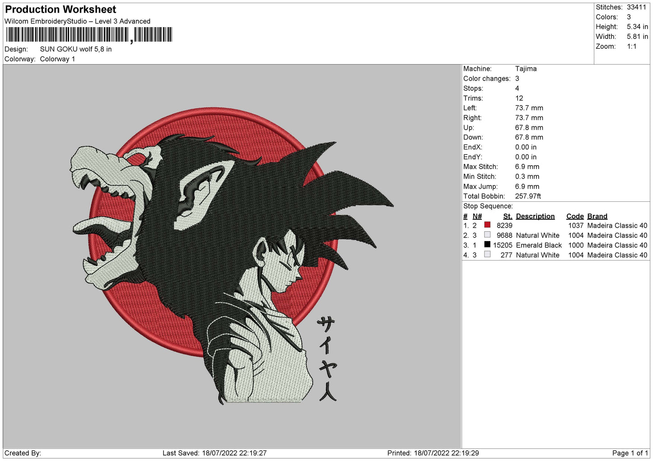This screenshot has width=653, height=461.
Task: Click the Stitches count 33411
Action: click(636, 7)
